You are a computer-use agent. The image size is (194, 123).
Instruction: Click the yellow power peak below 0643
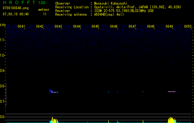pyautogui.click(x=54, y=120)
